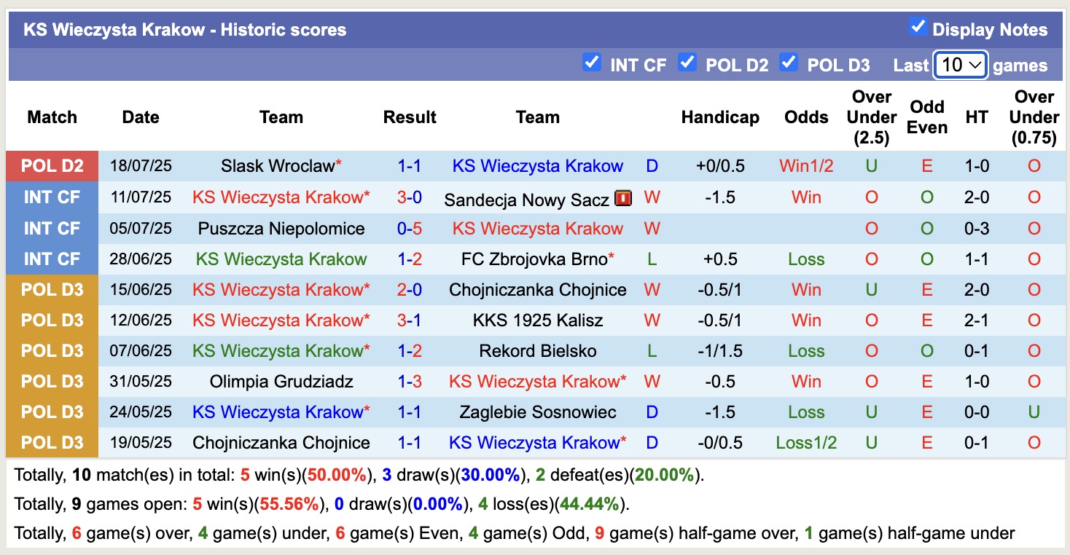1070x555 pixels.
Task: Click the red card icon beside Sandecja Nowy Sacz
Action: coord(623,197)
